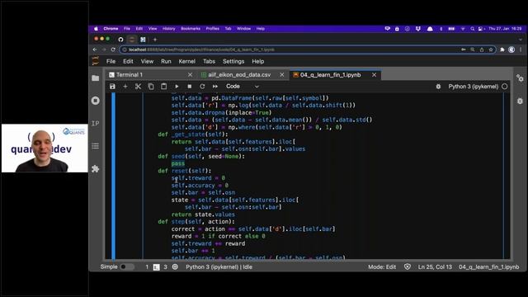Open the JupyterLab Edit menu
The image size is (528, 297).
point(128,61)
